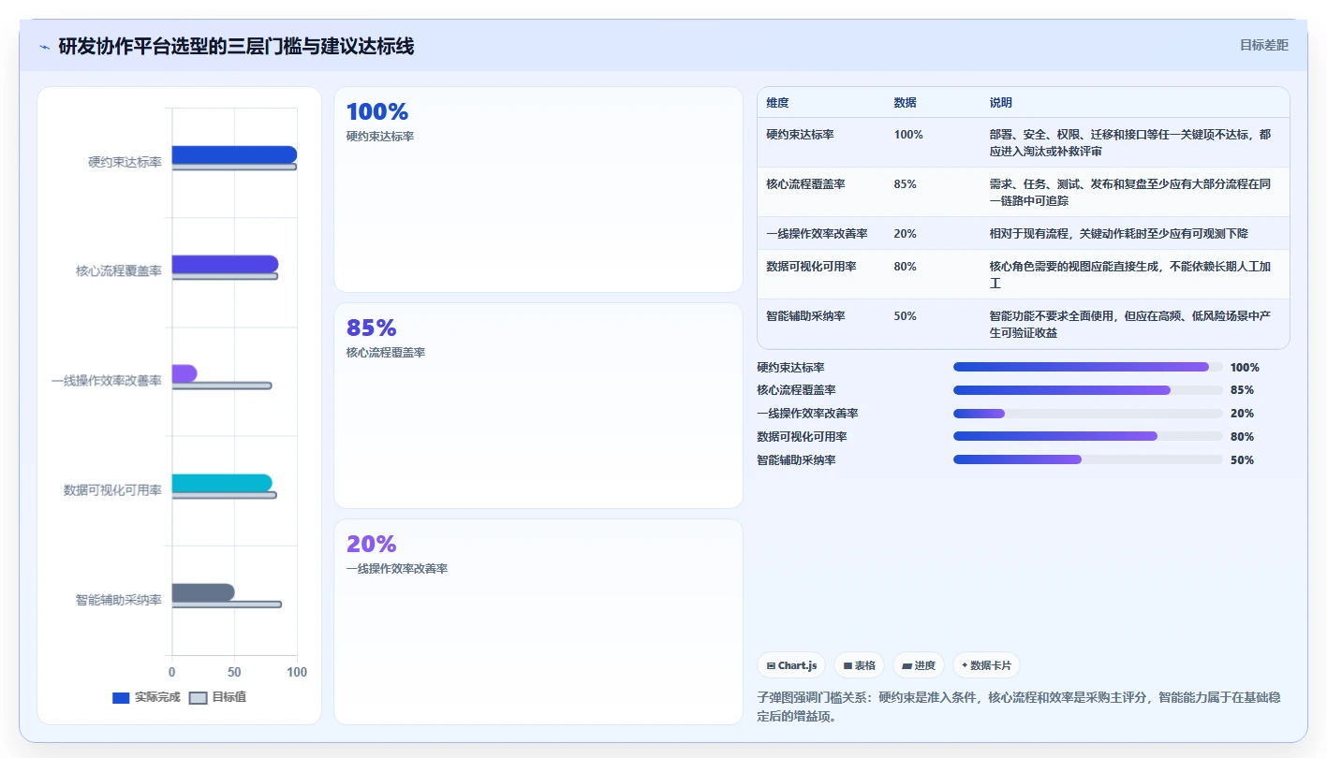The image size is (1327, 758).
Task: Click the 80% value in the table
Action: tap(906, 267)
